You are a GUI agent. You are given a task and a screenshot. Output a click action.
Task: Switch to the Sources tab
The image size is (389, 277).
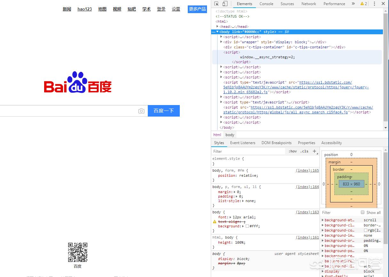click(x=287, y=4)
